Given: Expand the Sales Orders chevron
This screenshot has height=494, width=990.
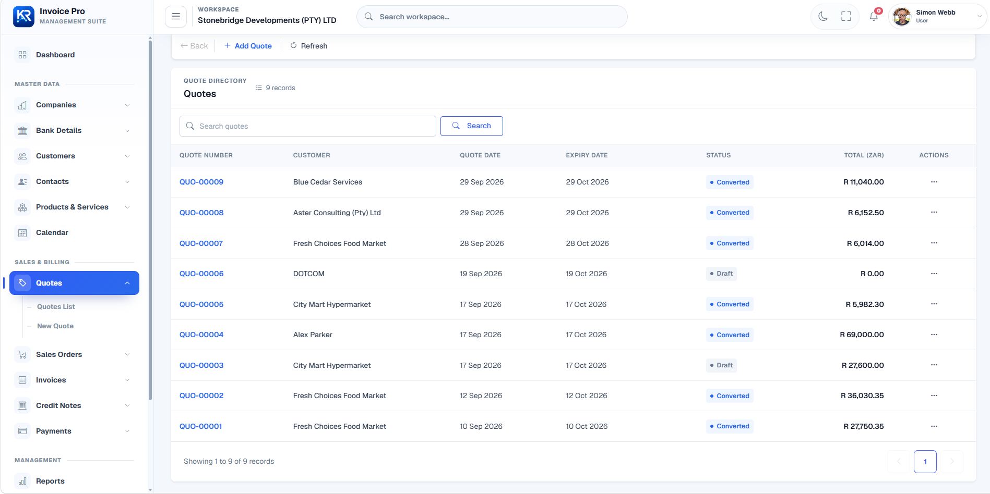Looking at the screenshot, I should pyautogui.click(x=127, y=355).
